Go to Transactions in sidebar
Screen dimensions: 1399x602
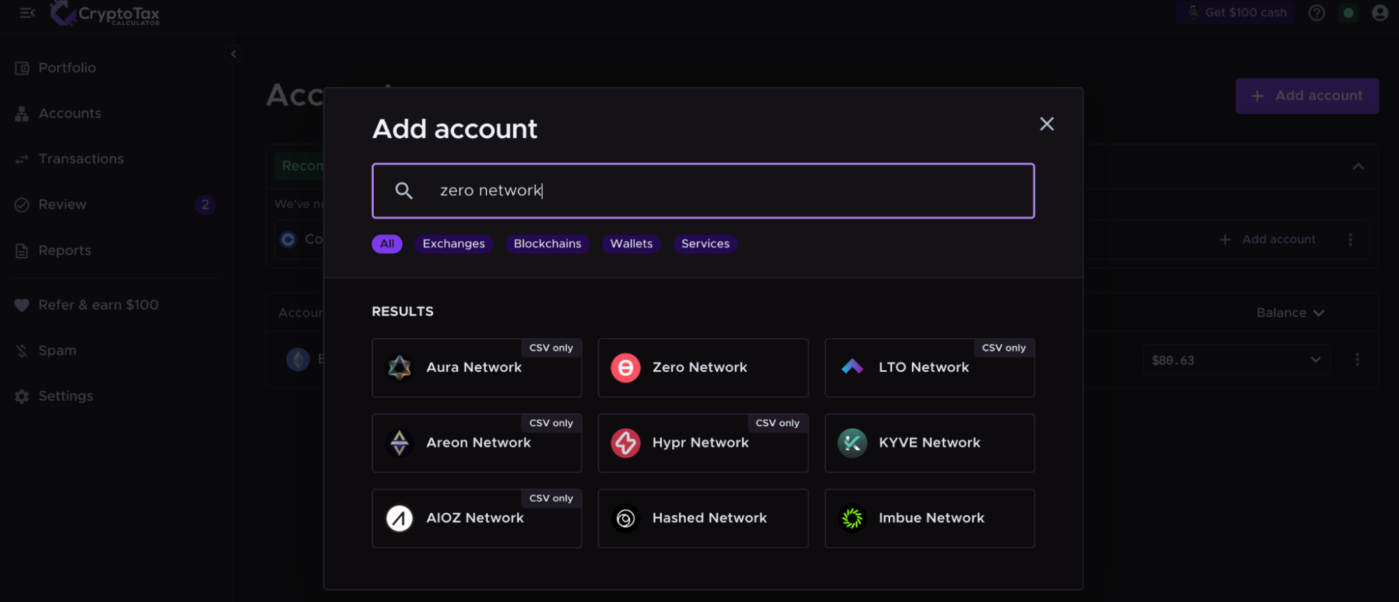coord(80,159)
